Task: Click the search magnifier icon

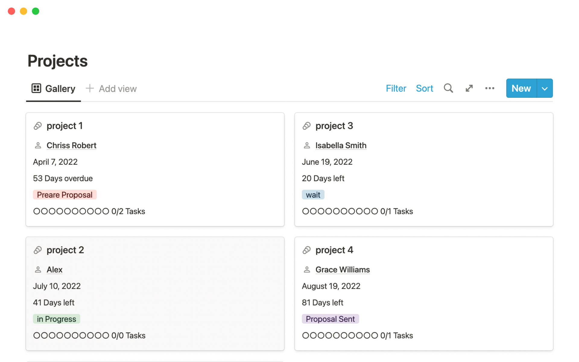Action: (448, 88)
